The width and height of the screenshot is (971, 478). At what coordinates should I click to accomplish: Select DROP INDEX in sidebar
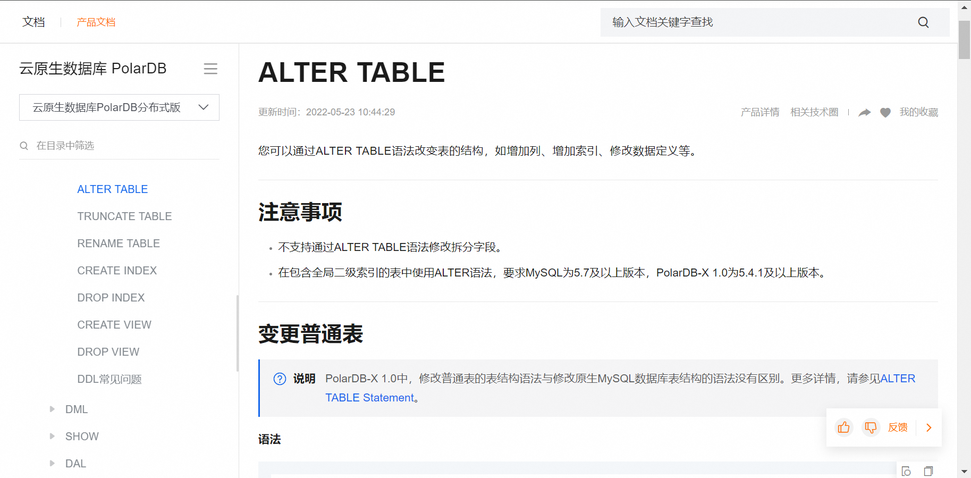pos(111,298)
